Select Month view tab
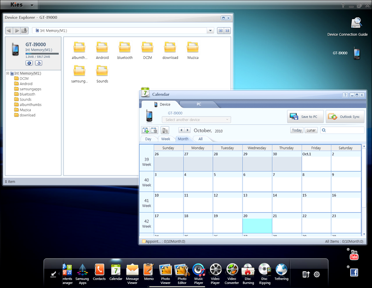 click(183, 139)
